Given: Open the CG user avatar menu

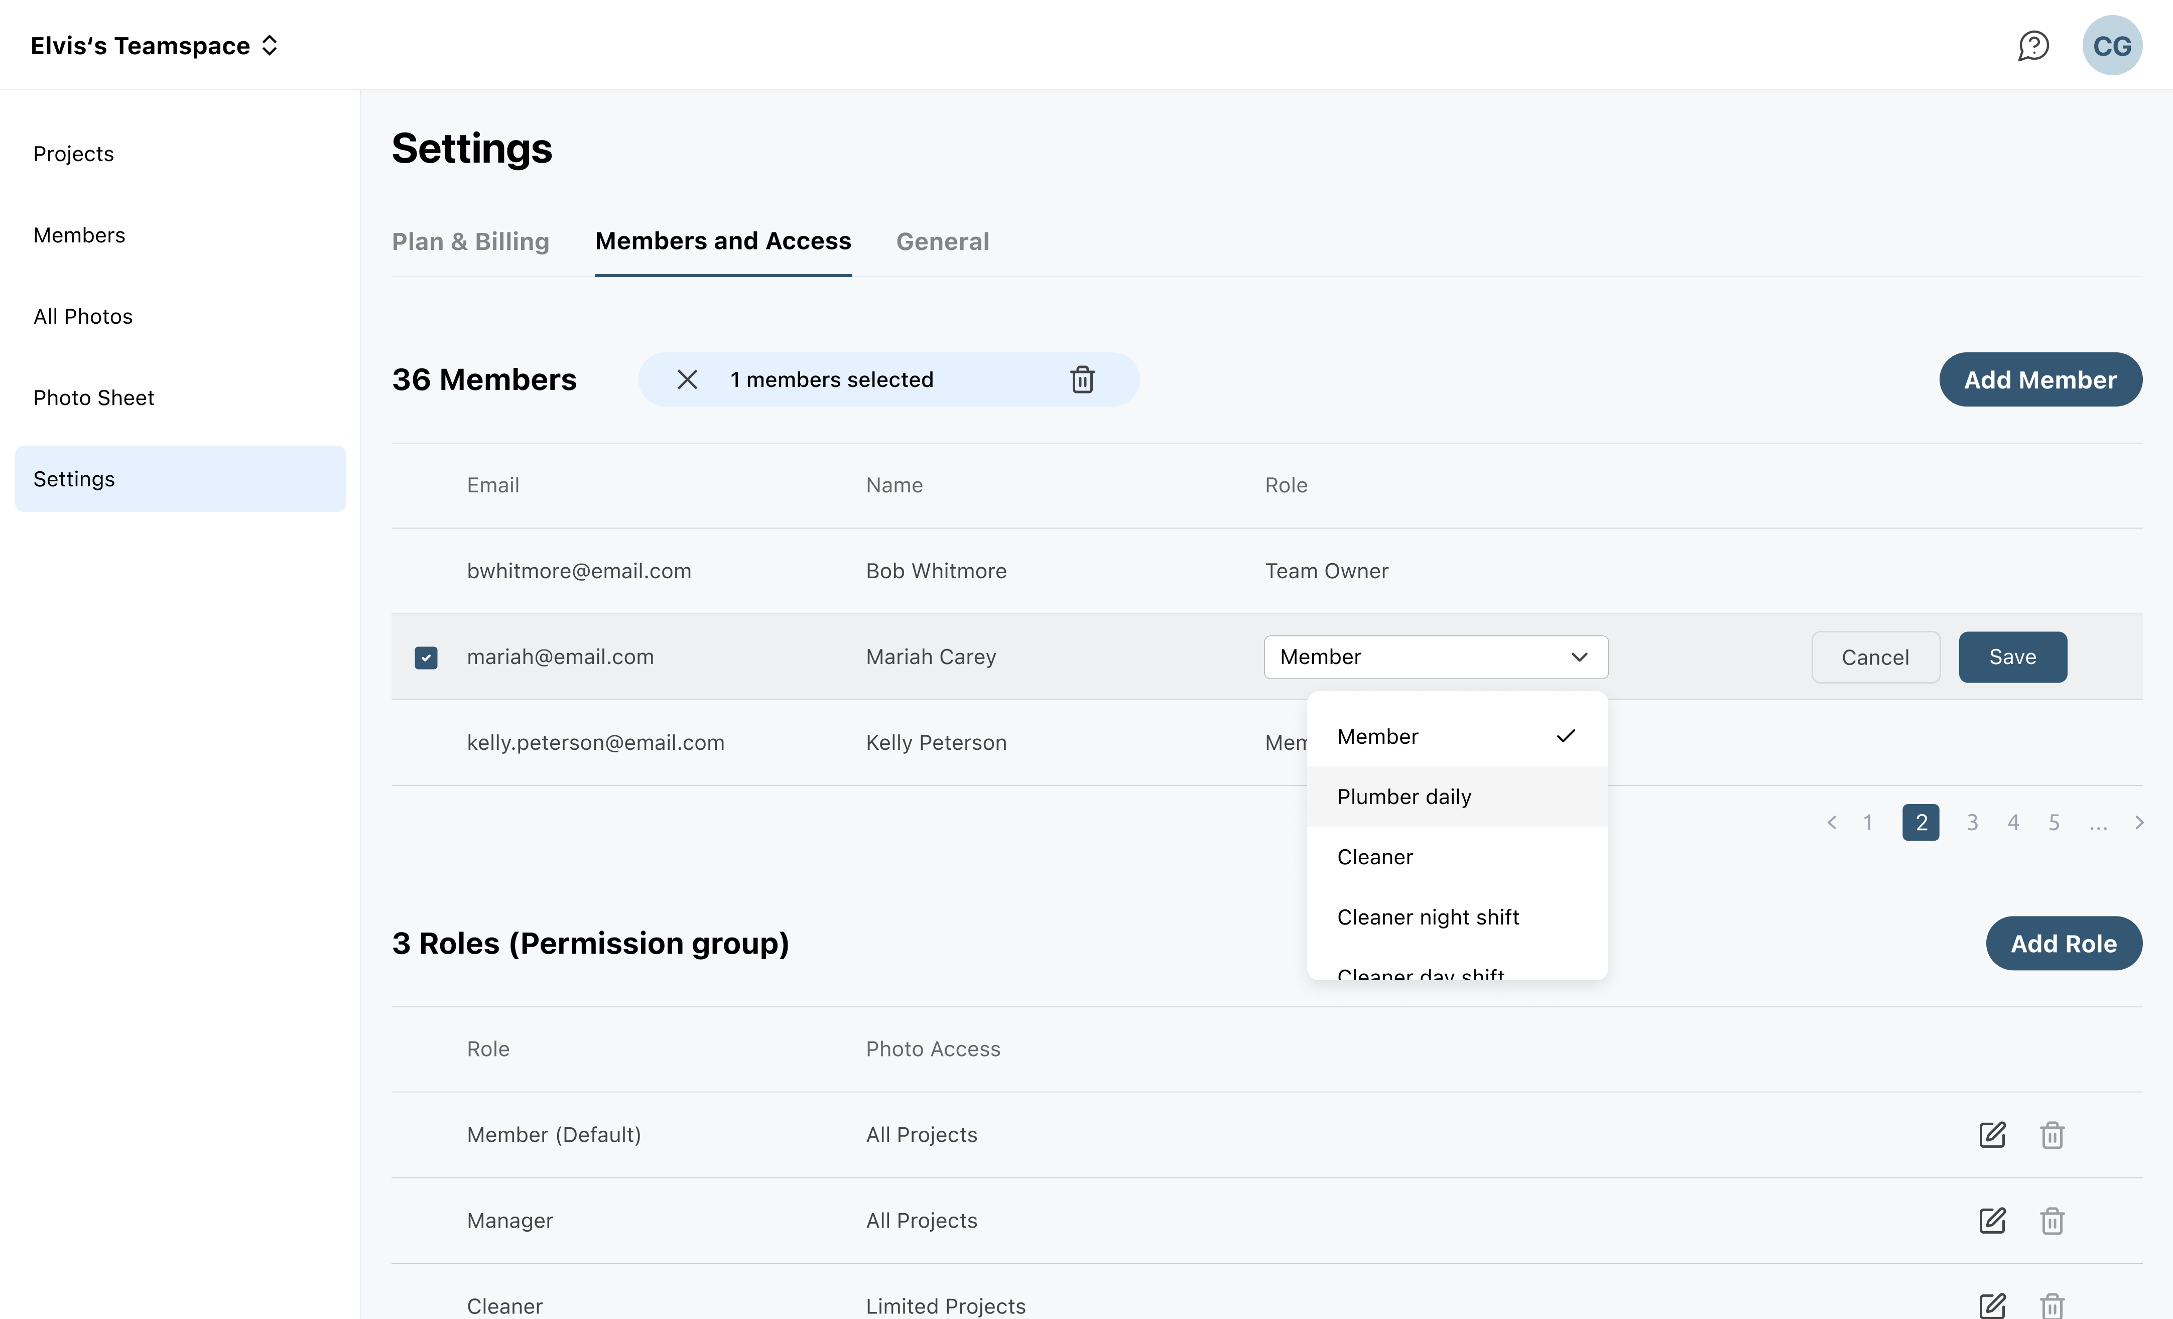Looking at the screenshot, I should click(x=2112, y=46).
